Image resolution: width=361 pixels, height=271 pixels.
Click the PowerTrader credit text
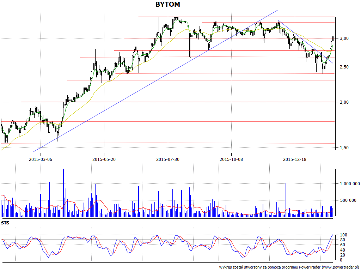(x=289, y=267)
